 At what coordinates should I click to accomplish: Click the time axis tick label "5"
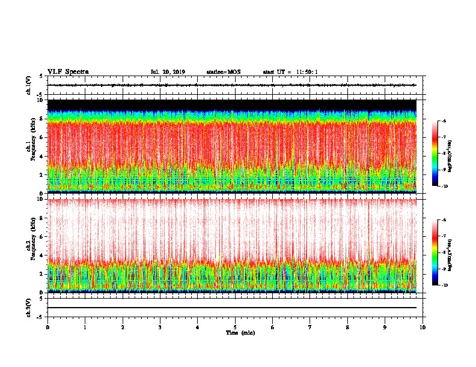pyautogui.click(x=235, y=327)
